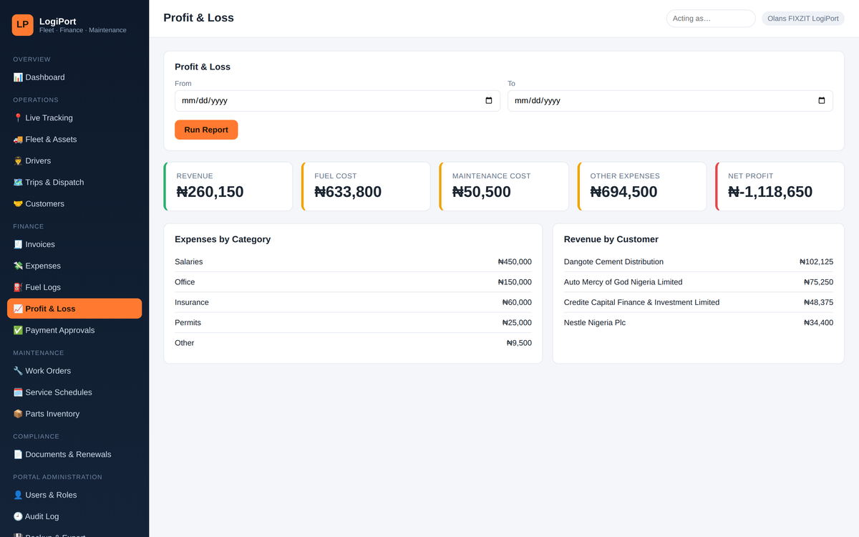Click the Work Orders wrench icon

pos(18,371)
